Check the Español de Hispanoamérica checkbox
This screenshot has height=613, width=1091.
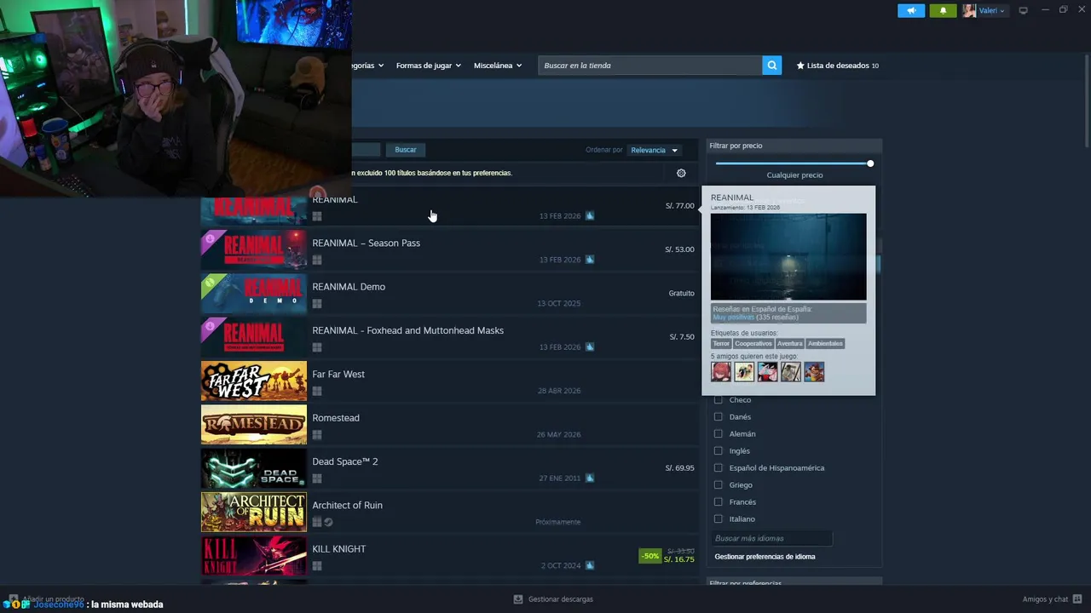(719, 467)
